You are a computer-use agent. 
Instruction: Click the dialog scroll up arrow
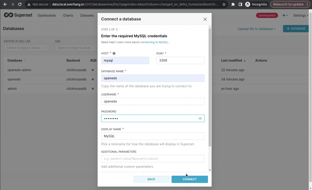pyautogui.click(x=210, y=27)
